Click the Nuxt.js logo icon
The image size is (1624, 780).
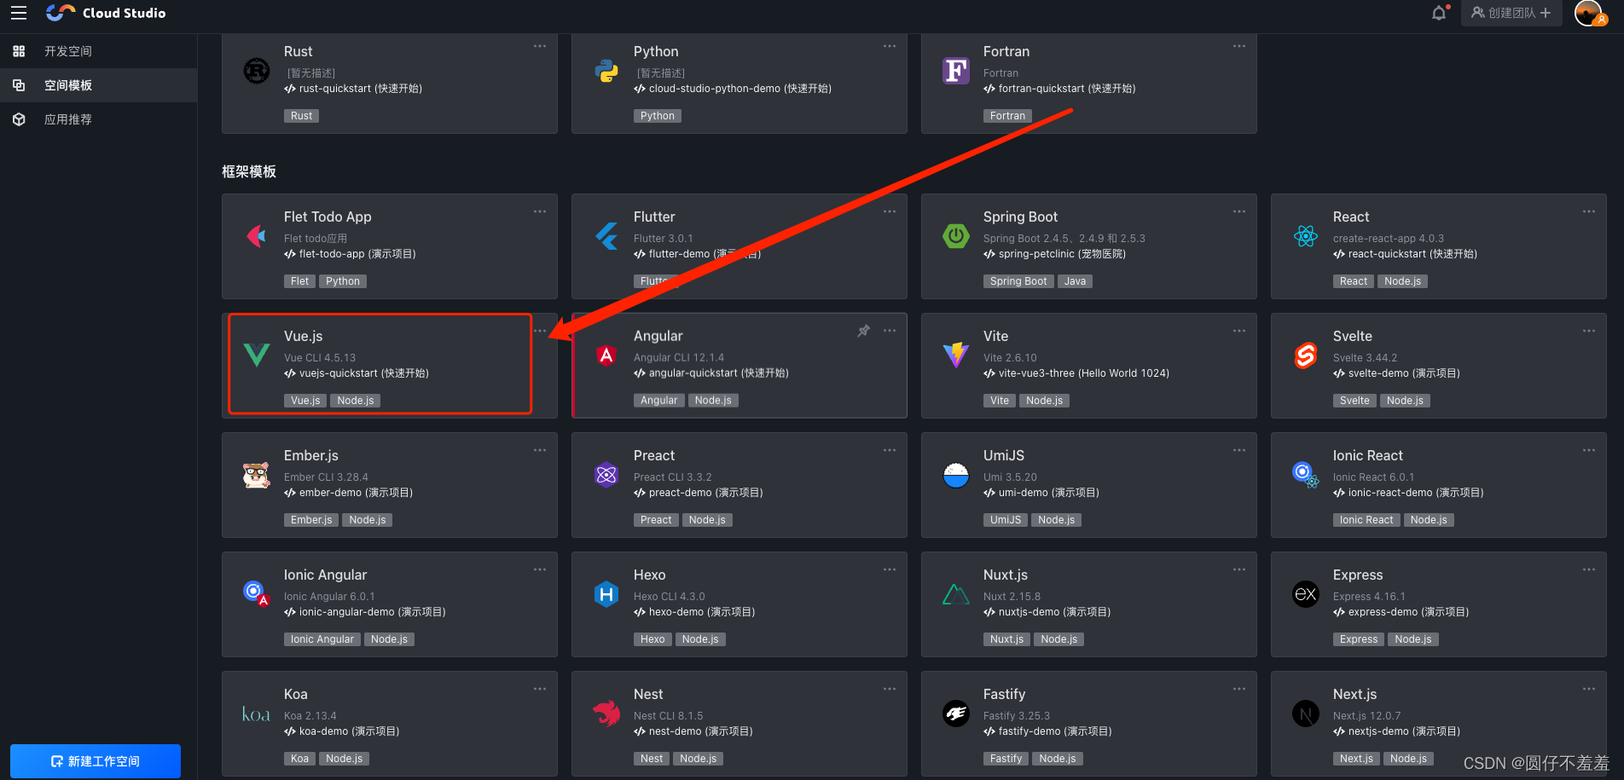pyautogui.click(x=956, y=594)
